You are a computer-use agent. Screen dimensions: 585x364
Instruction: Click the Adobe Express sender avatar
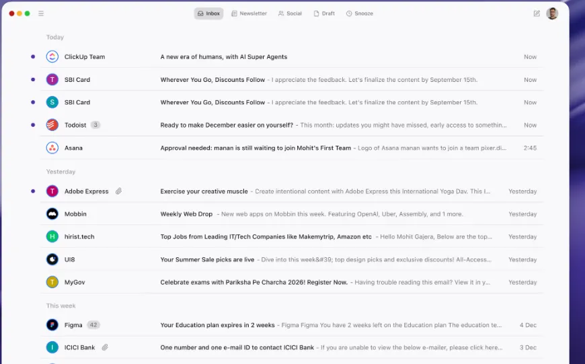click(x=52, y=191)
